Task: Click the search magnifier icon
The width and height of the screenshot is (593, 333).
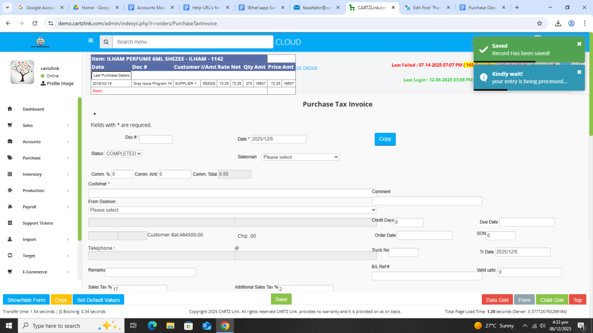Action: 106,42
